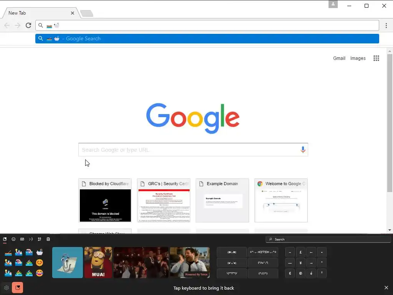Start voice search with the microphone

tap(303, 150)
